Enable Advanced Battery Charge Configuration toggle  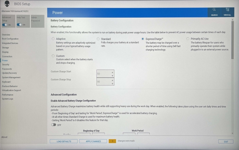click(x=54, y=125)
